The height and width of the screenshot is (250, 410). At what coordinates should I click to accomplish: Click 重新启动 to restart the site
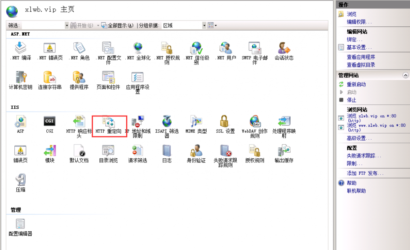pos(356,84)
